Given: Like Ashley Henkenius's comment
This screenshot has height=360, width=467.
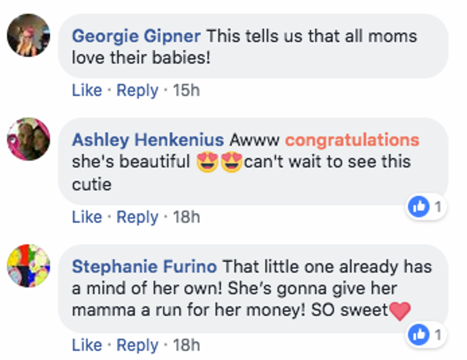Looking at the screenshot, I should coord(87,217).
